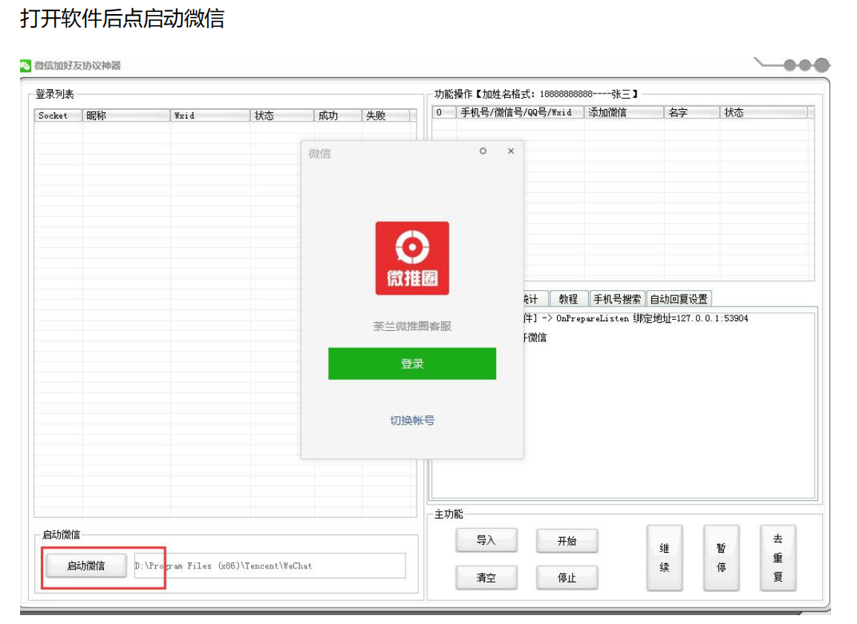Click the 茉兰微推圈客服 account name
The width and height of the screenshot is (857, 624).
[x=412, y=326]
